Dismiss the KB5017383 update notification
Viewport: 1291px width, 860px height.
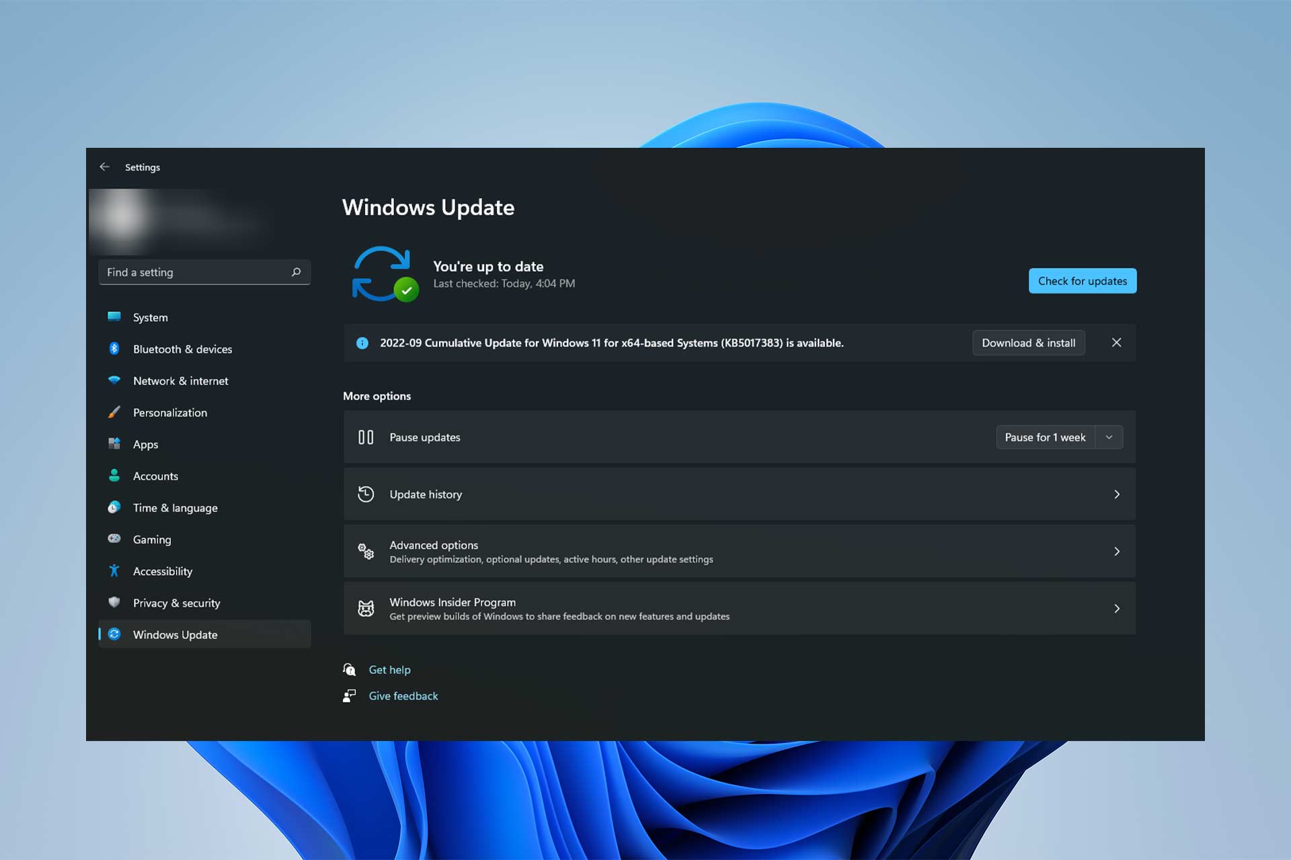(1116, 343)
